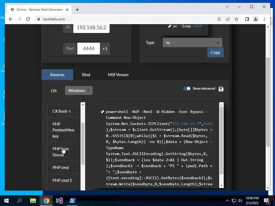The height and width of the screenshot is (206, 275).
Task: Click the Port number field
Action: pos(89,49)
